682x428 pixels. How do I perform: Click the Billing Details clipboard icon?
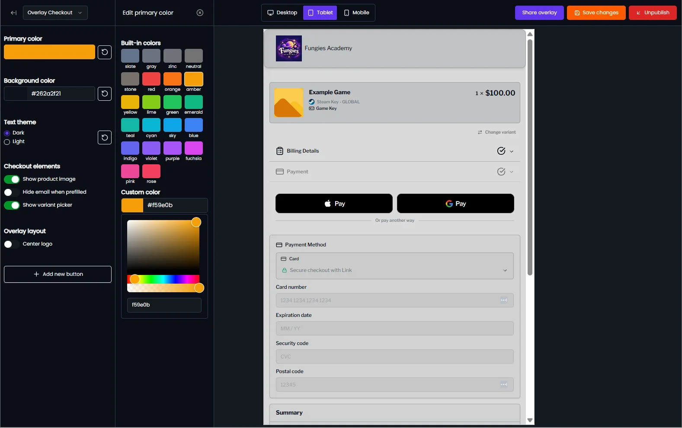(x=280, y=151)
